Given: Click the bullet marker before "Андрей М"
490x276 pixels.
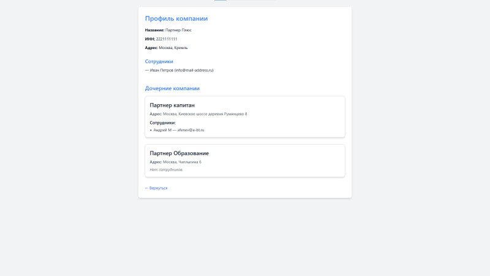Looking at the screenshot, I should coord(151,130).
